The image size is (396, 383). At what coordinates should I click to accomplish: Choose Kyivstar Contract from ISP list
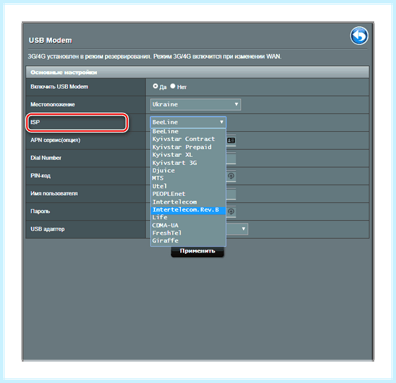[188, 139]
